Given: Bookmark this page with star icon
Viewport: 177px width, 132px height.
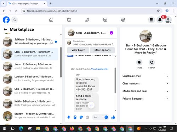Looking at the screenshot, I should coord(158,11).
